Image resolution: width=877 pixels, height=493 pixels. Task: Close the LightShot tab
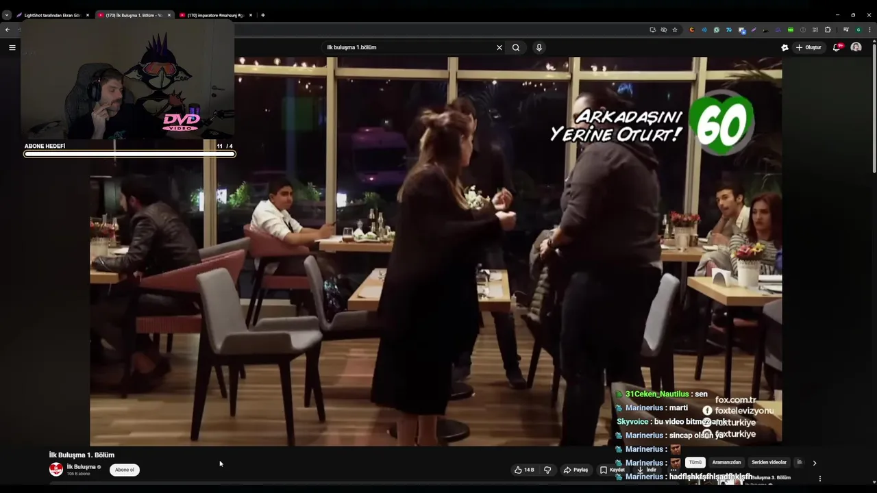[x=88, y=15]
